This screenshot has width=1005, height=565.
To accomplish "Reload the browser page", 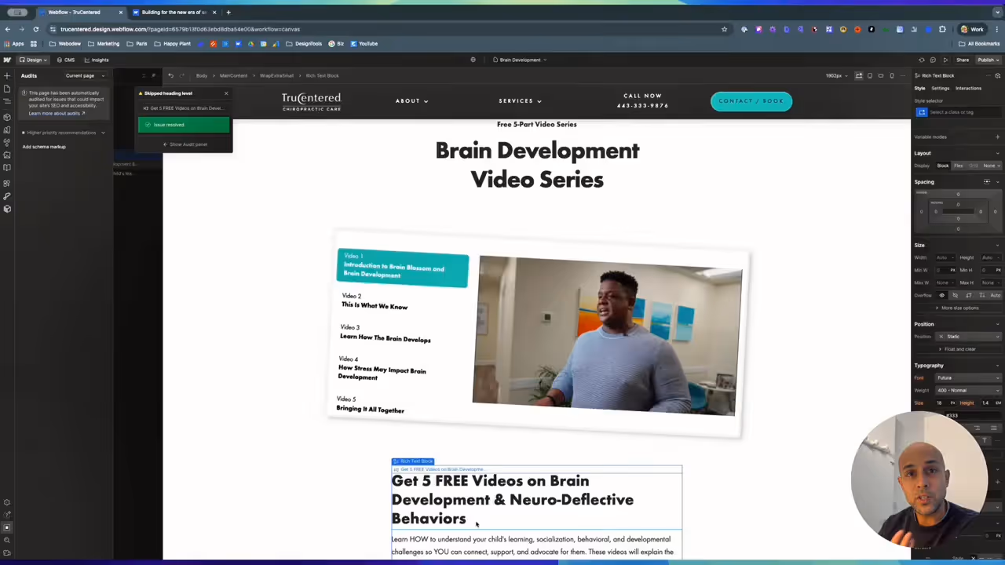I will [35, 29].
